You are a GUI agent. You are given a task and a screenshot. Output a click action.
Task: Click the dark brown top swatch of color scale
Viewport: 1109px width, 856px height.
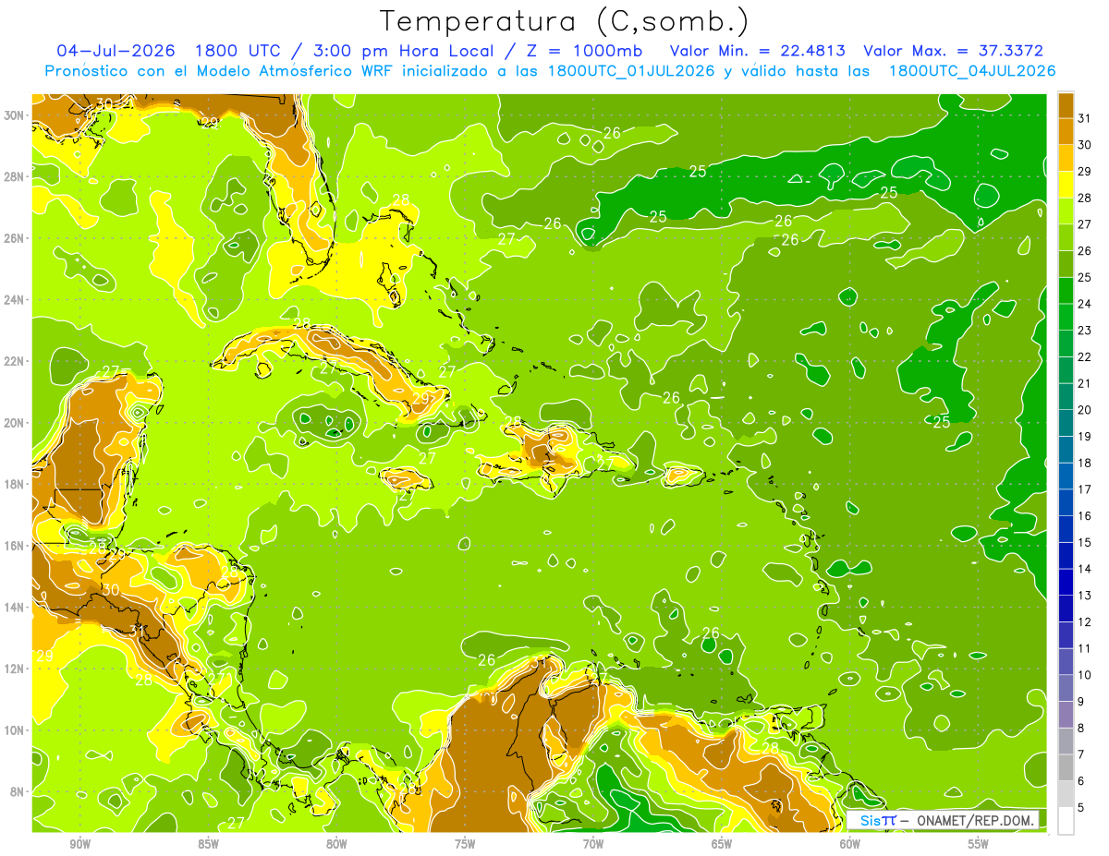click(1066, 105)
